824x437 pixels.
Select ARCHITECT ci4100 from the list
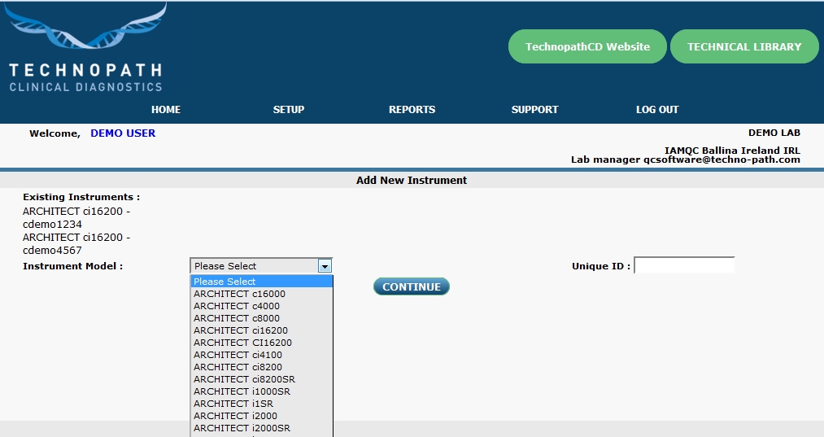pyautogui.click(x=261, y=355)
